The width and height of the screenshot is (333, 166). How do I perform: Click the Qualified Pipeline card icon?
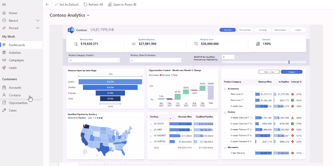coord(134,44)
